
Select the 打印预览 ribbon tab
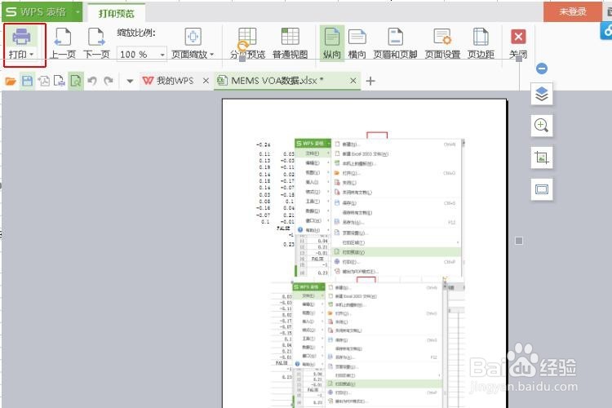(x=117, y=13)
